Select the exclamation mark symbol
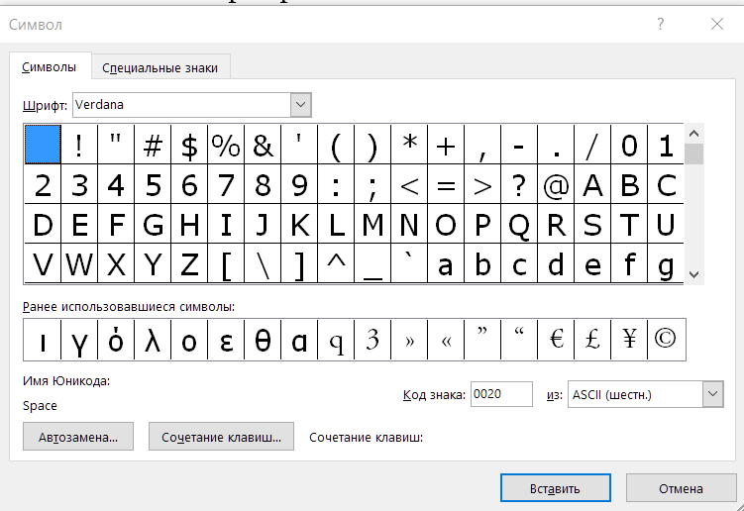744x511 pixels. (79, 145)
